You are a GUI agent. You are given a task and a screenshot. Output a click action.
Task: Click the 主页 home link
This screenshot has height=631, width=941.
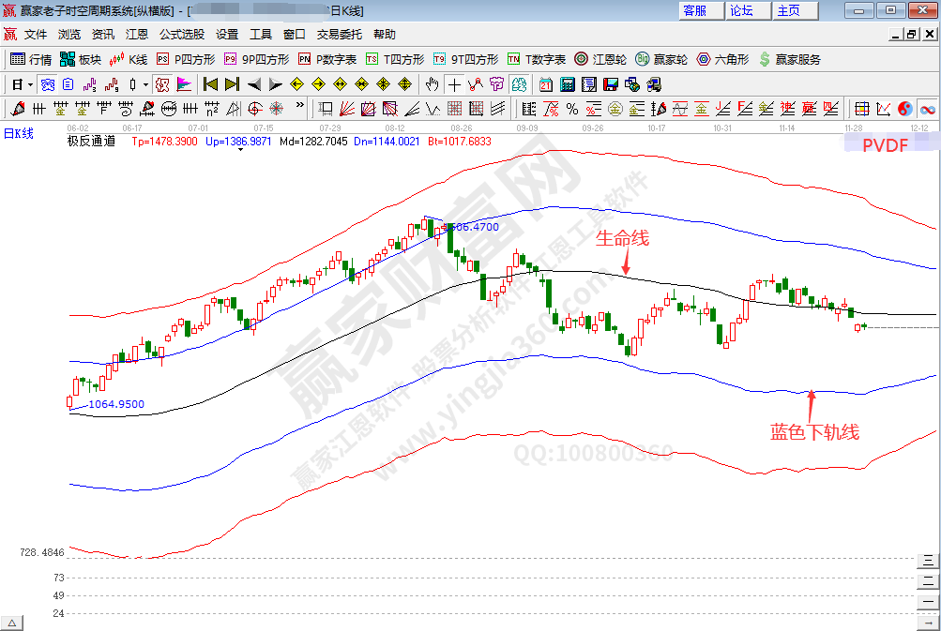click(x=789, y=10)
